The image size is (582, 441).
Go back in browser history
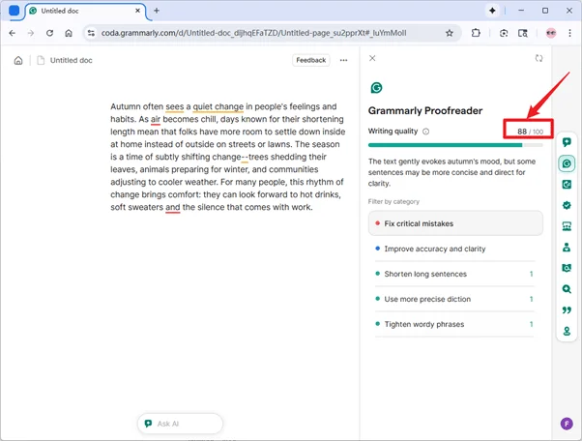pyautogui.click(x=13, y=33)
